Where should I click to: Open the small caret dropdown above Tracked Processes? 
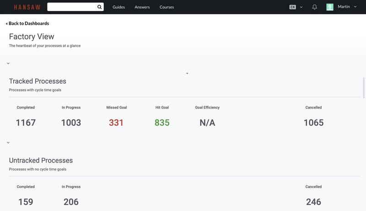pos(187,74)
